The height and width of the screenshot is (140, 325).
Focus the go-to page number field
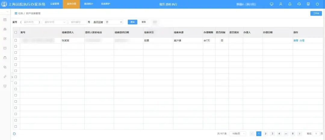tap(316, 134)
